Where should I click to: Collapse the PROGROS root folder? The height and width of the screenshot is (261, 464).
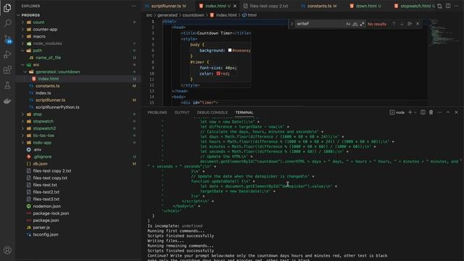[x=18, y=15]
